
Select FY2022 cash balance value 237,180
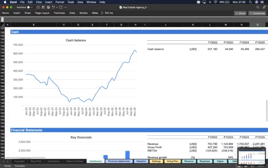(x=213, y=49)
